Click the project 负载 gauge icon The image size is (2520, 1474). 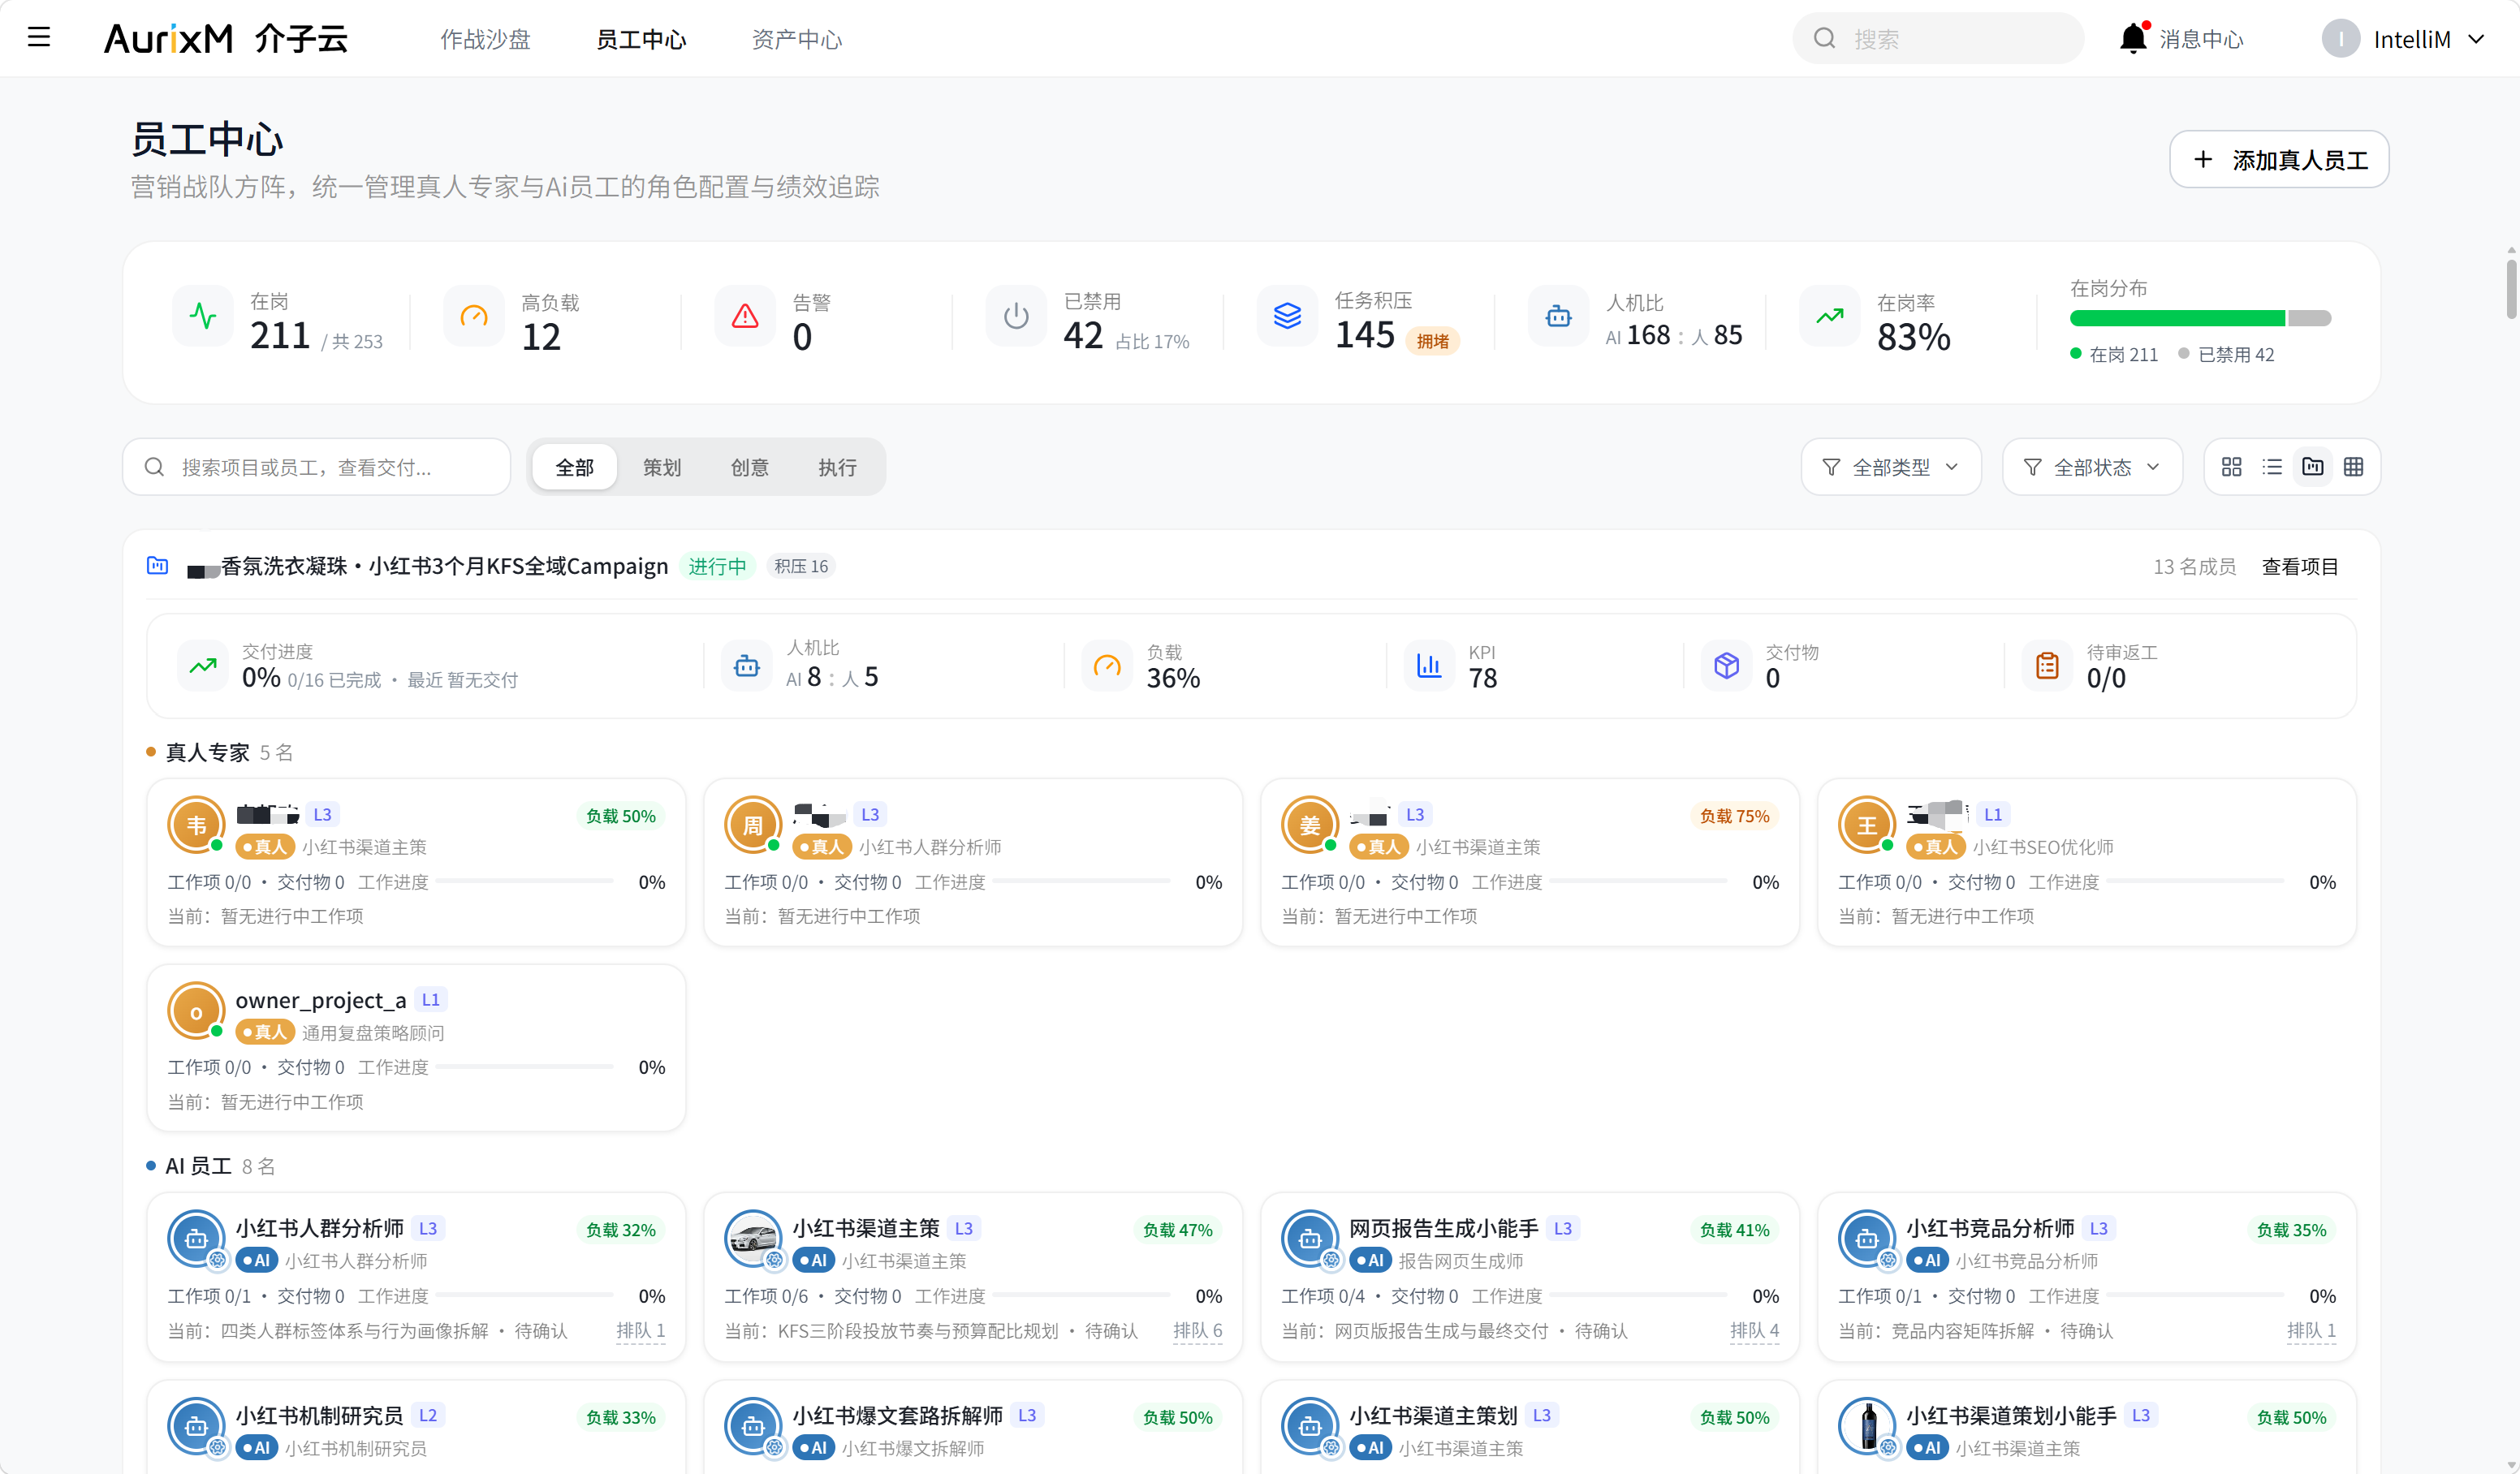[x=1107, y=666]
